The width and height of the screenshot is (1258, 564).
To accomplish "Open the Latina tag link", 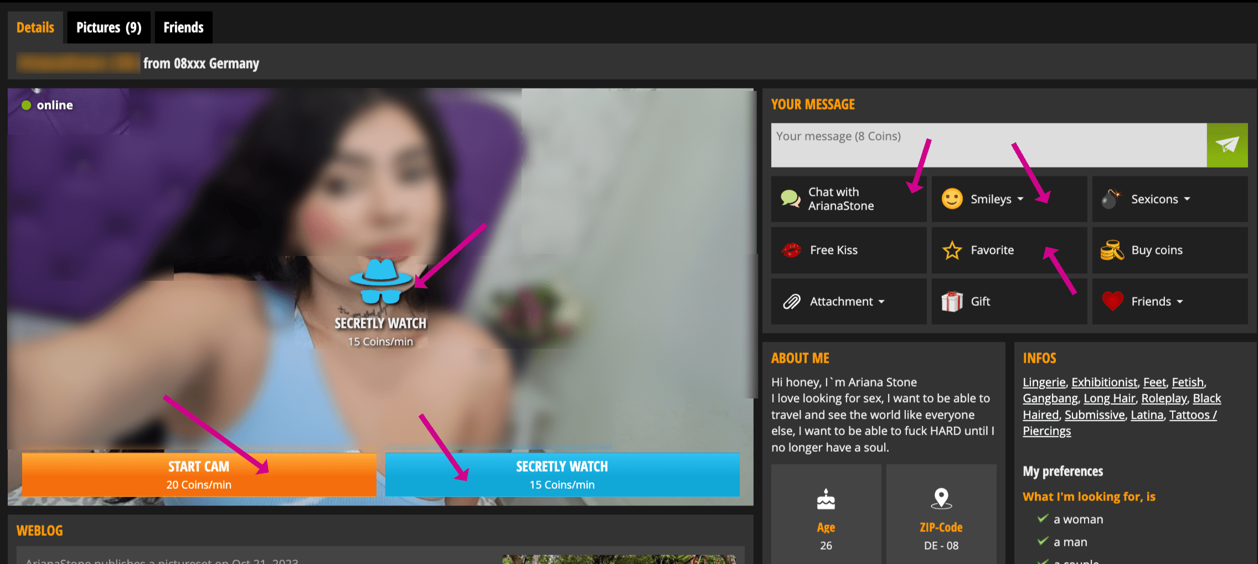I will click(x=1147, y=415).
